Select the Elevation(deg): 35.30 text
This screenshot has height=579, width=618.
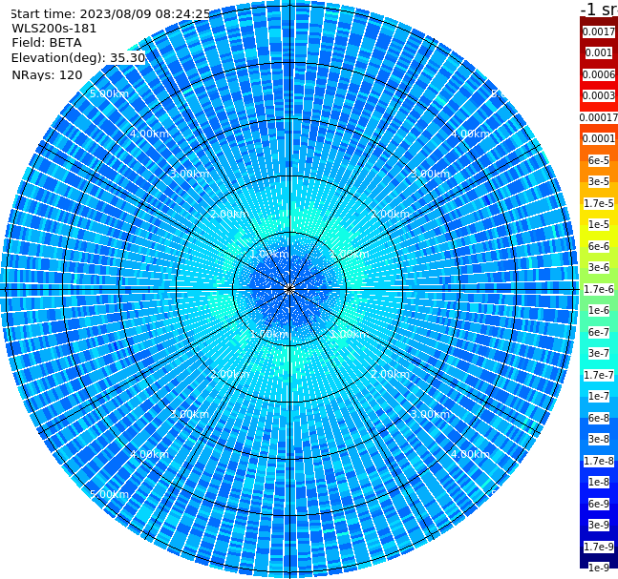coord(78,58)
